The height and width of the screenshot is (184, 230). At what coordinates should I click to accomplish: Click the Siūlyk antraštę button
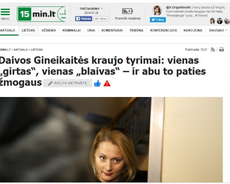click(68, 83)
